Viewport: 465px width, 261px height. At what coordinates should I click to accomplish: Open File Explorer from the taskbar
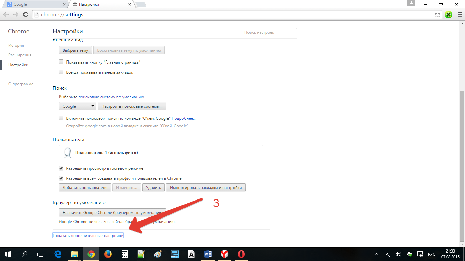74,254
